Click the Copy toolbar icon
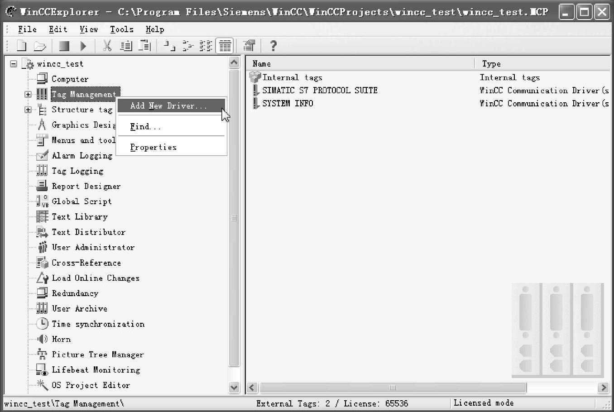Image resolution: width=614 pixels, height=412 pixels. point(126,46)
